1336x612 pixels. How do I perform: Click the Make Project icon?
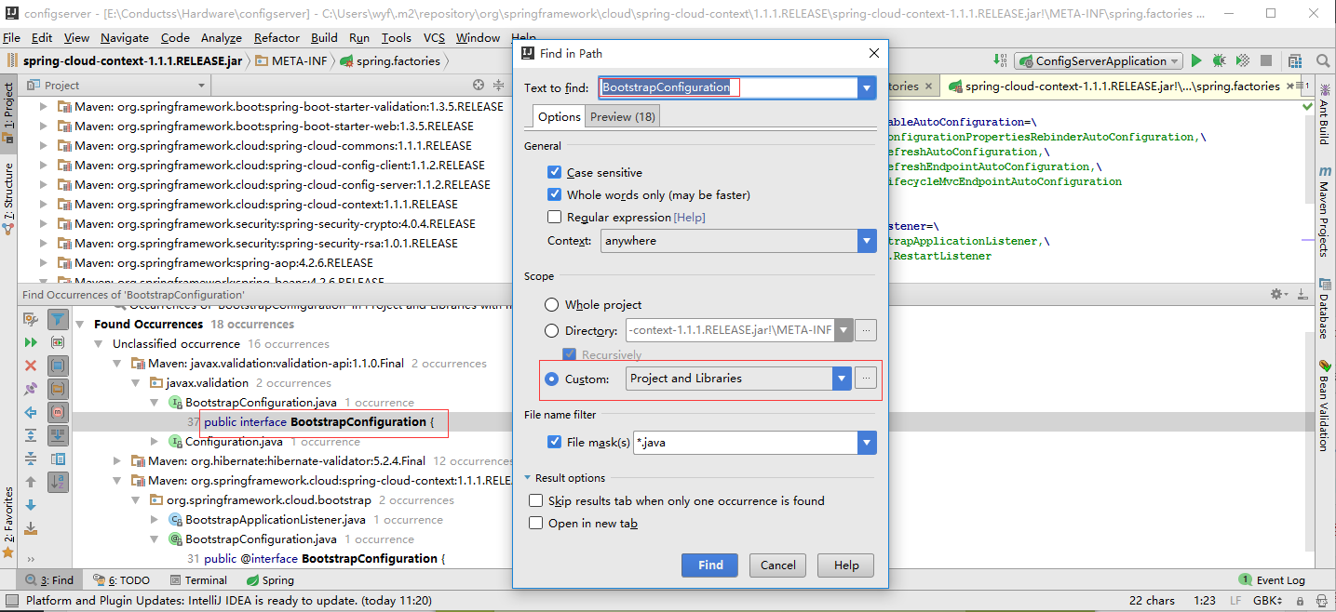[1001, 60]
